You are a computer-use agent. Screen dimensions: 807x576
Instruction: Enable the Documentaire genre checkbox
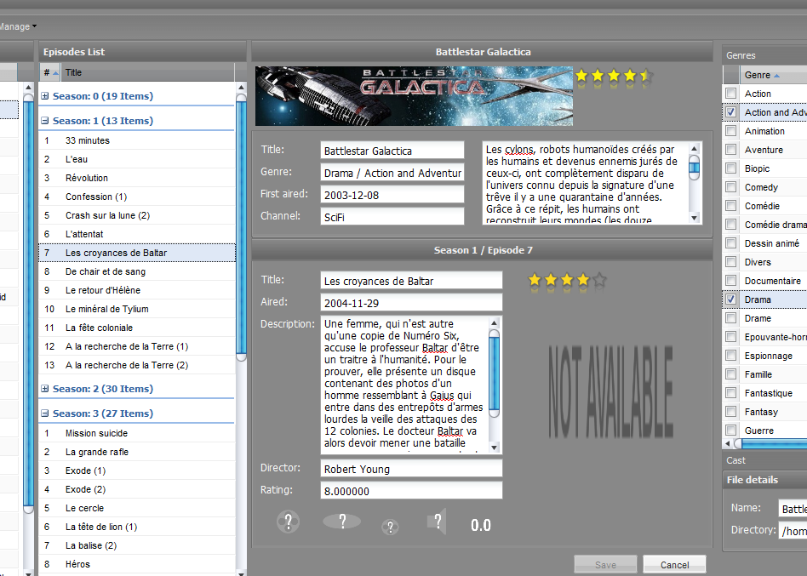pyautogui.click(x=731, y=281)
